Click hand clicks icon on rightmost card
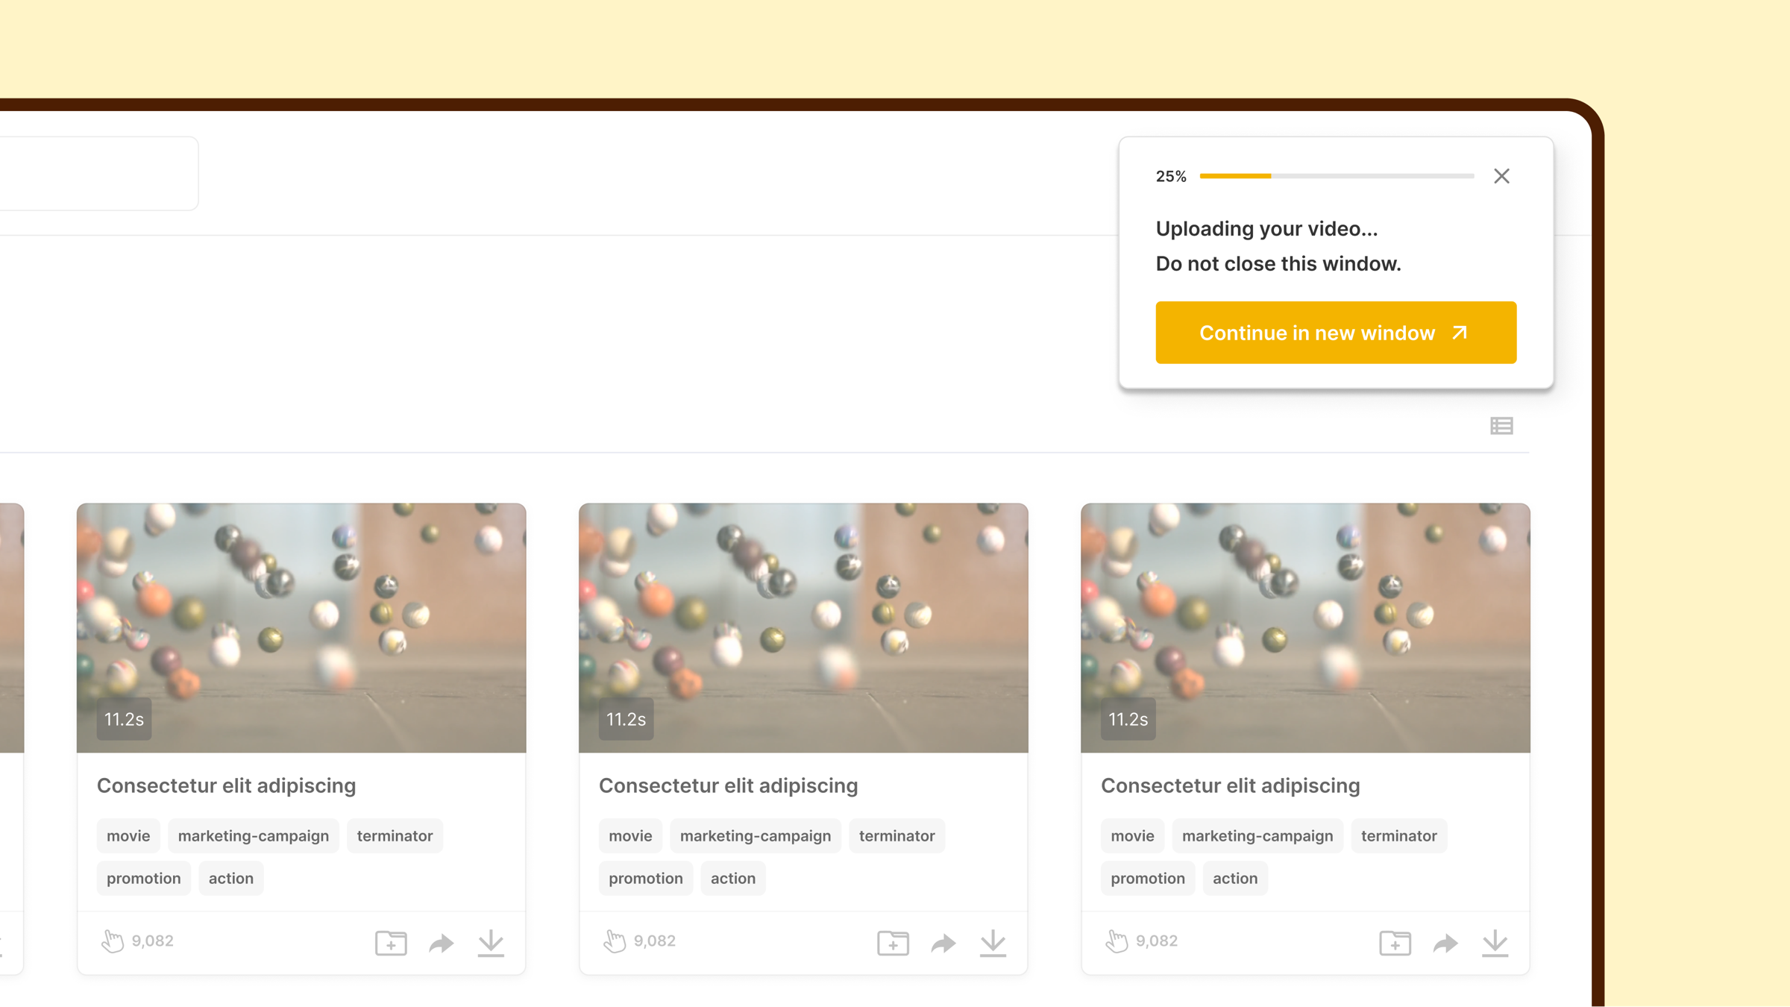Image resolution: width=1790 pixels, height=1007 pixels. coord(1117,941)
